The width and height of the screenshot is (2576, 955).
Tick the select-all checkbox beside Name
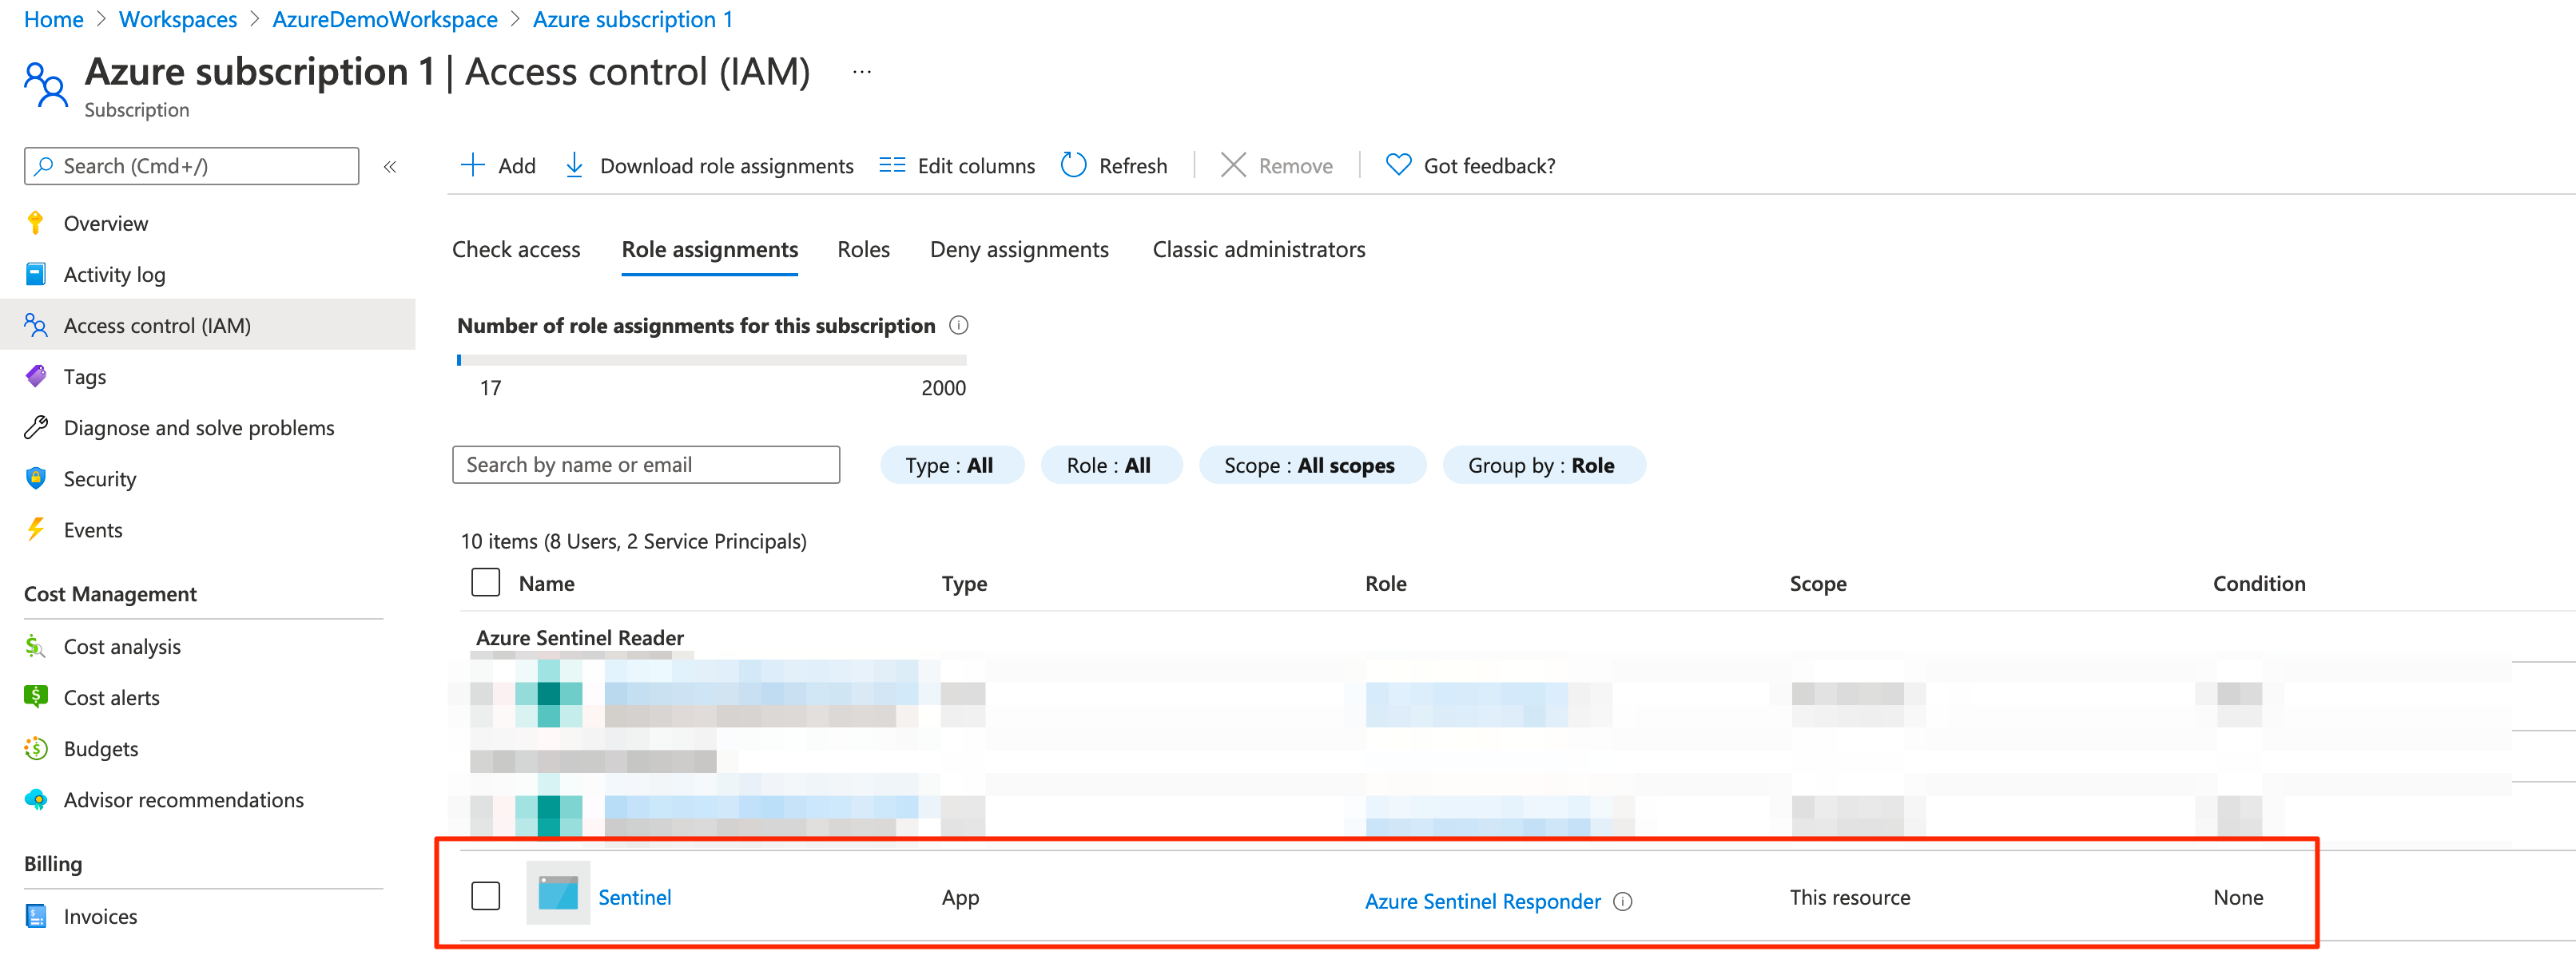[x=486, y=582]
